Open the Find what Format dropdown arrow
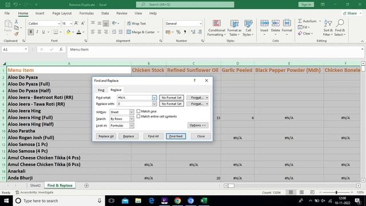Screen dimensions: 366x206 pos(207,98)
